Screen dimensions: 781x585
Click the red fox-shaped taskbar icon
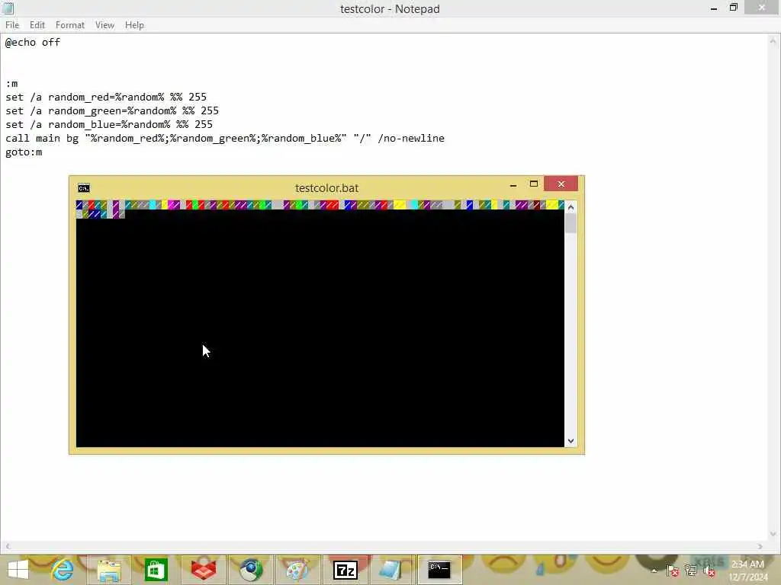pyautogui.click(x=203, y=570)
